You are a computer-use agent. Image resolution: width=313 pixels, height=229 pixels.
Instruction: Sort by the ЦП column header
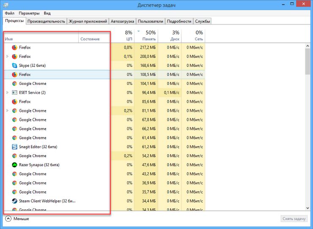122,36
